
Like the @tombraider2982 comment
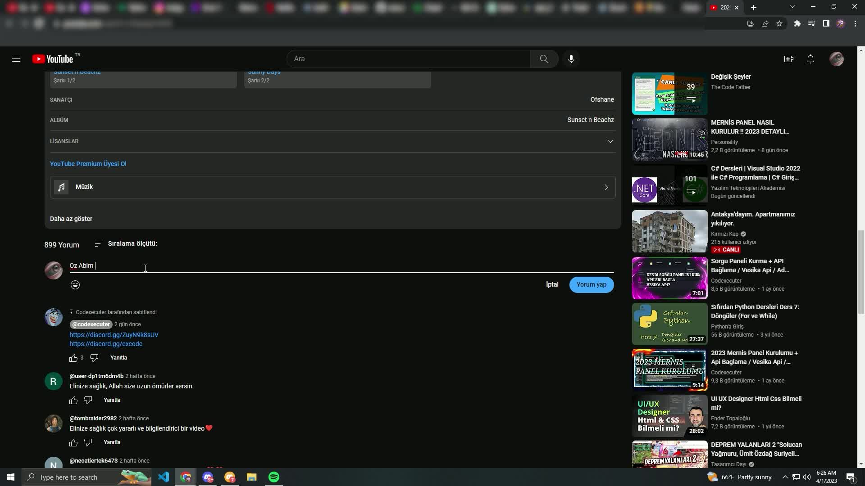[x=73, y=442]
